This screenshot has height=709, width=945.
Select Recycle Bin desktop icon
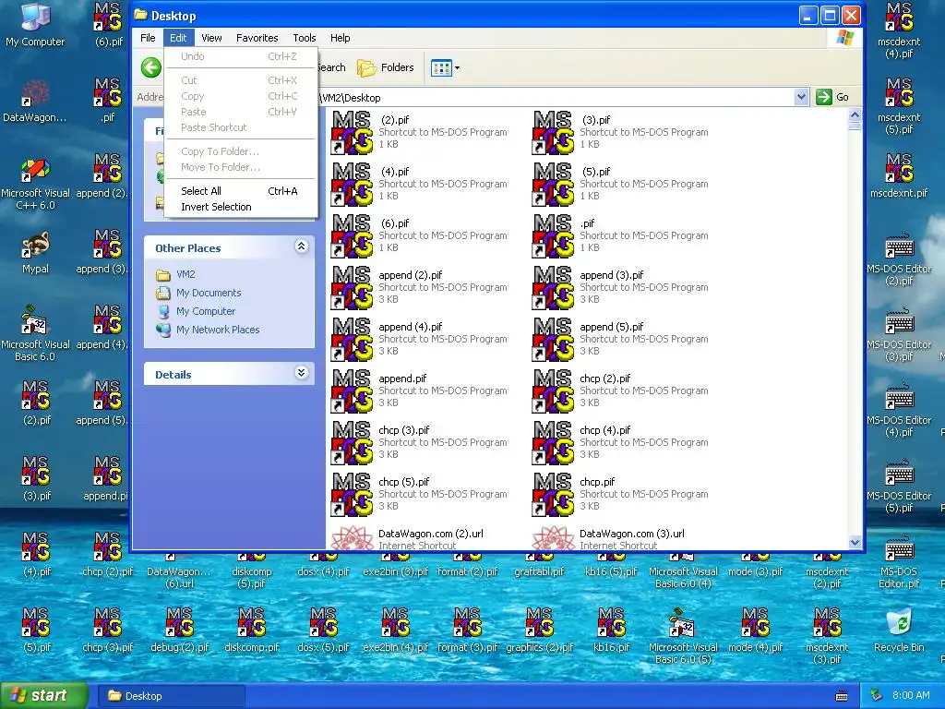tap(899, 630)
